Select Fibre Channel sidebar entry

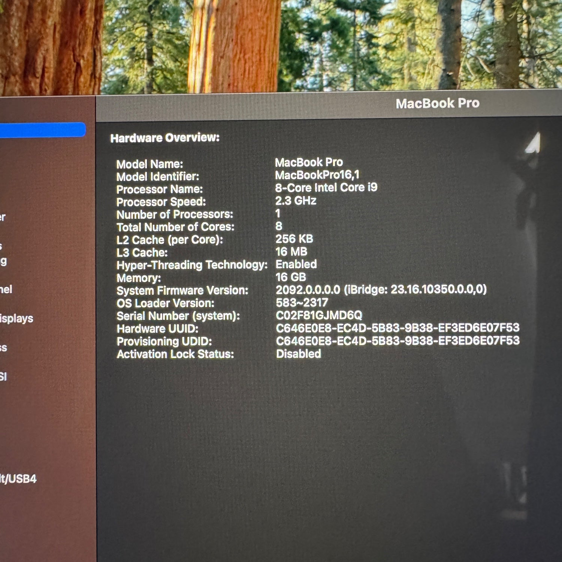tap(6, 289)
